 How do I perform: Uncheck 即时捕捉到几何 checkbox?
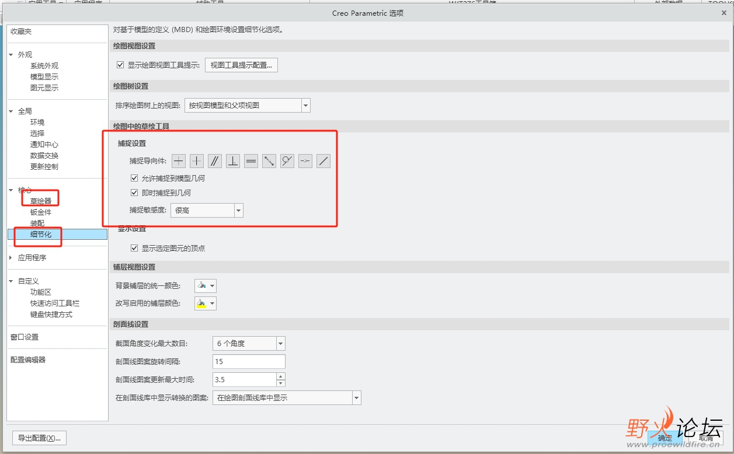point(134,193)
